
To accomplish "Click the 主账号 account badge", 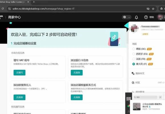I will (x=145, y=34).
